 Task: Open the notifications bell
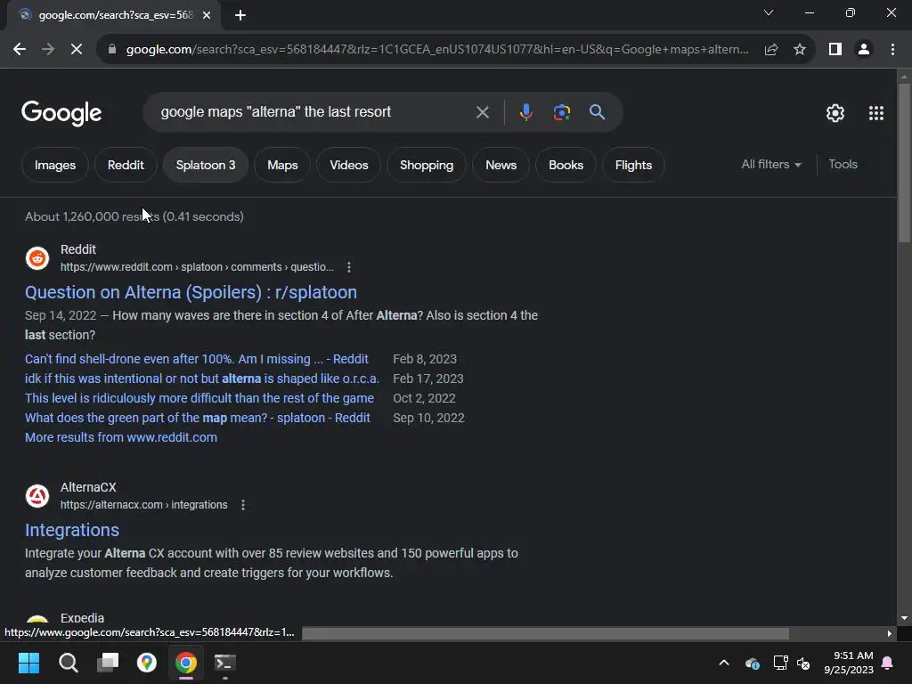(888, 663)
